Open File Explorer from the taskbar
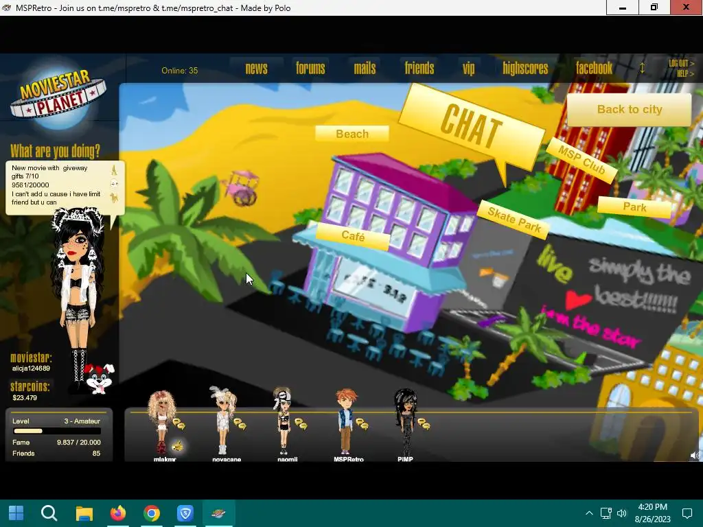 84,513
